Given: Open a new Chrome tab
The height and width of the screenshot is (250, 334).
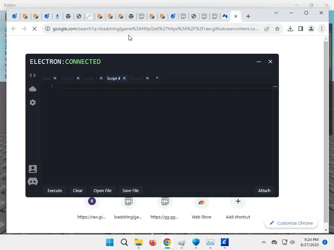Looking at the screenshot, I should pos(248,16).
